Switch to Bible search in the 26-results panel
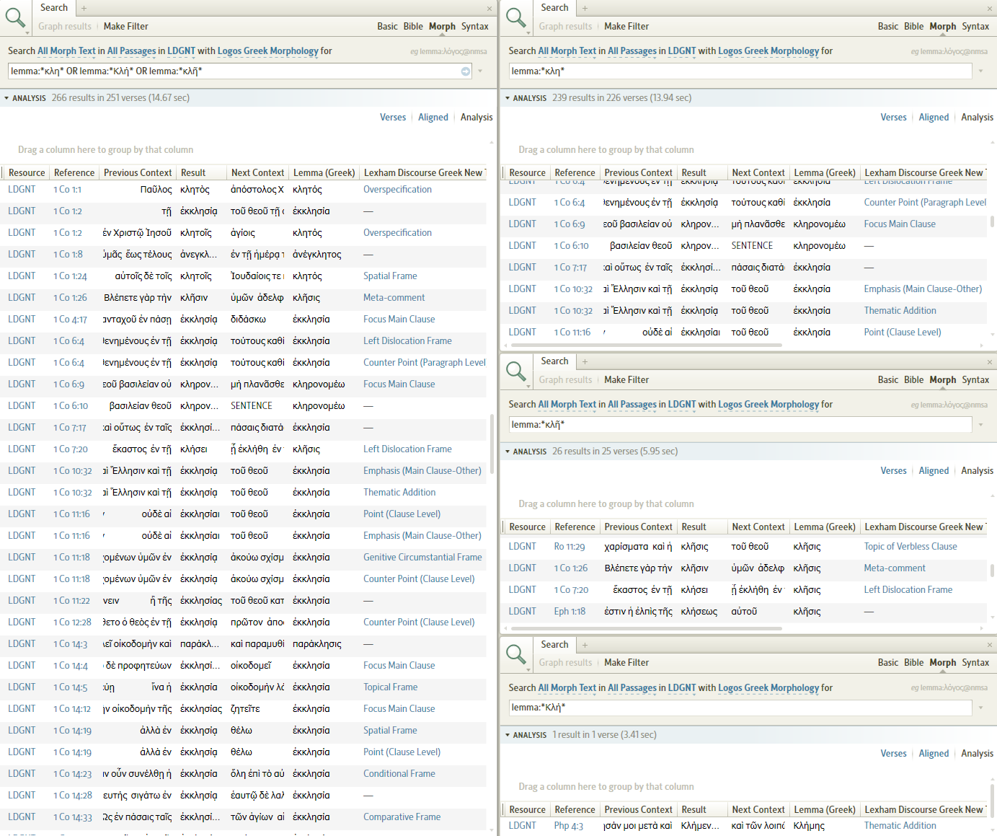Viewport: 997px width, 836px height. [914, 380]
